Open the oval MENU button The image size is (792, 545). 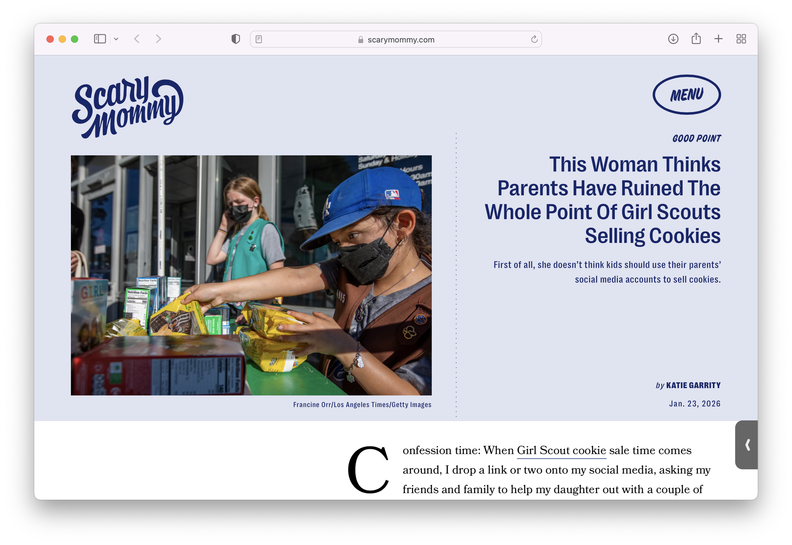click(686, 95)
